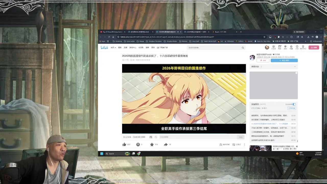Go back in Chrome
The width and height of the screenshot is (327, 184).
(x=100, y=37)
